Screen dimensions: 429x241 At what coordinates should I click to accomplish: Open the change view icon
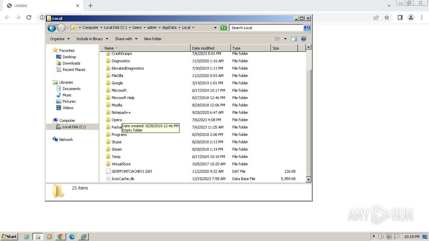[277, 39]
